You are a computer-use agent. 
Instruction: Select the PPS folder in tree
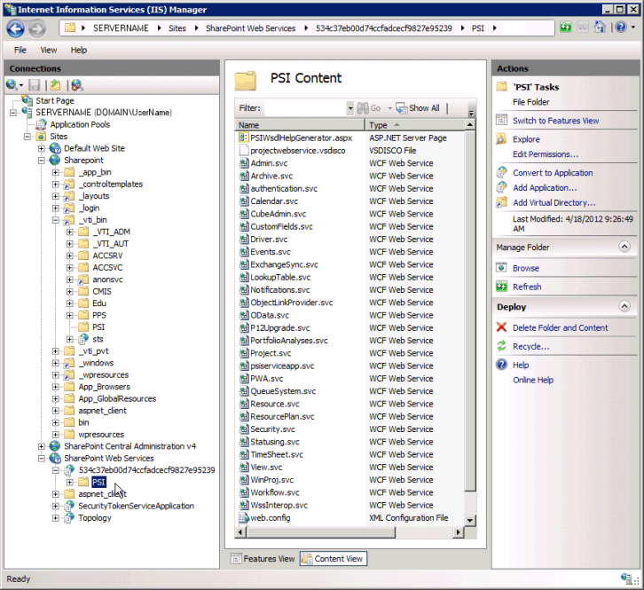[x=99, y=315]
